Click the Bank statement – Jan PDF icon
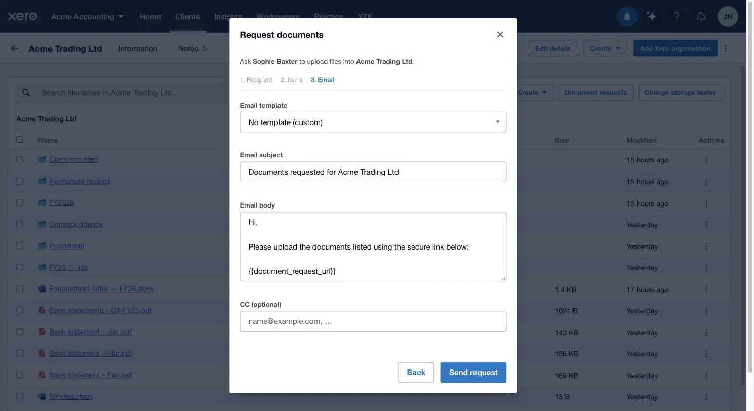Viewport: 754px width, 411px height. 42,332
